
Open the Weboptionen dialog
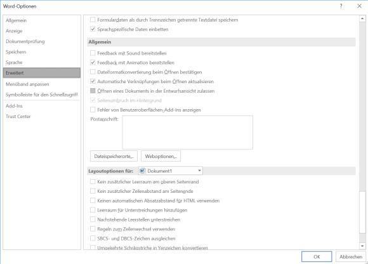[x=161, y=156]
